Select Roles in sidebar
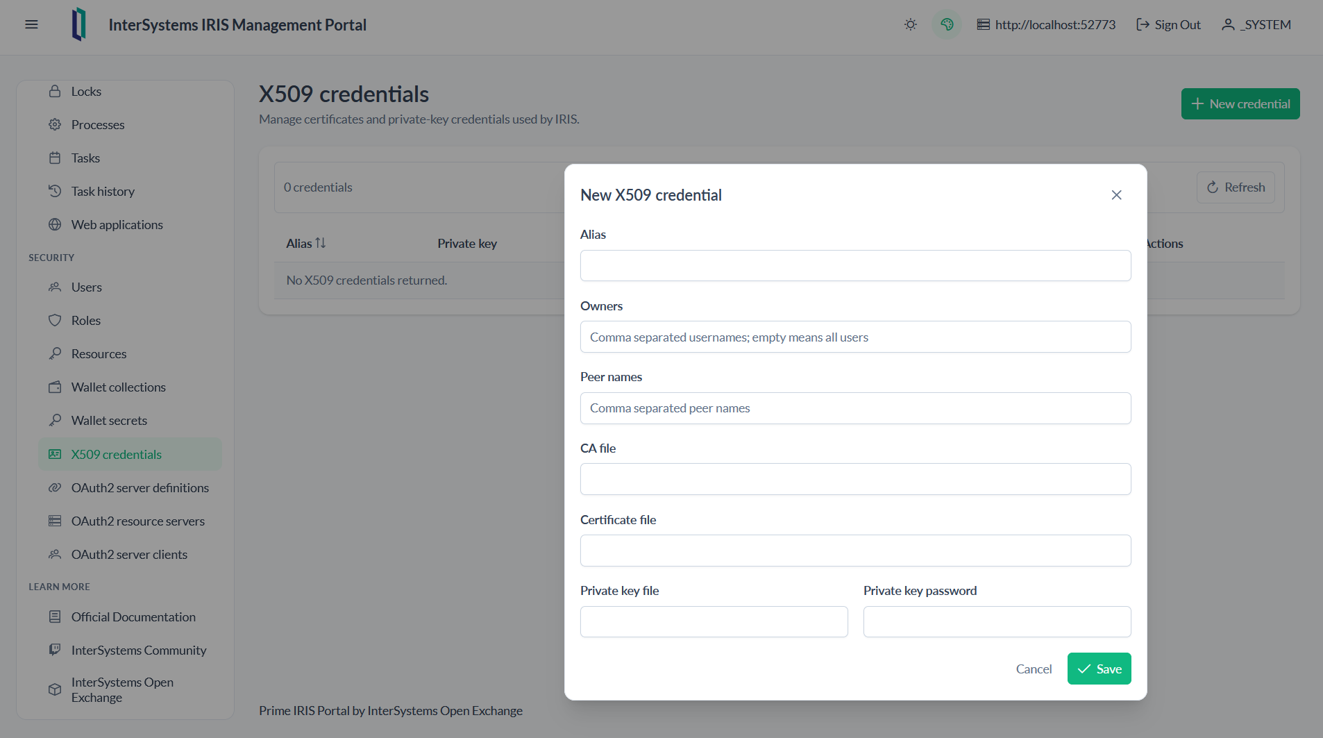 [x=130, y=320]
